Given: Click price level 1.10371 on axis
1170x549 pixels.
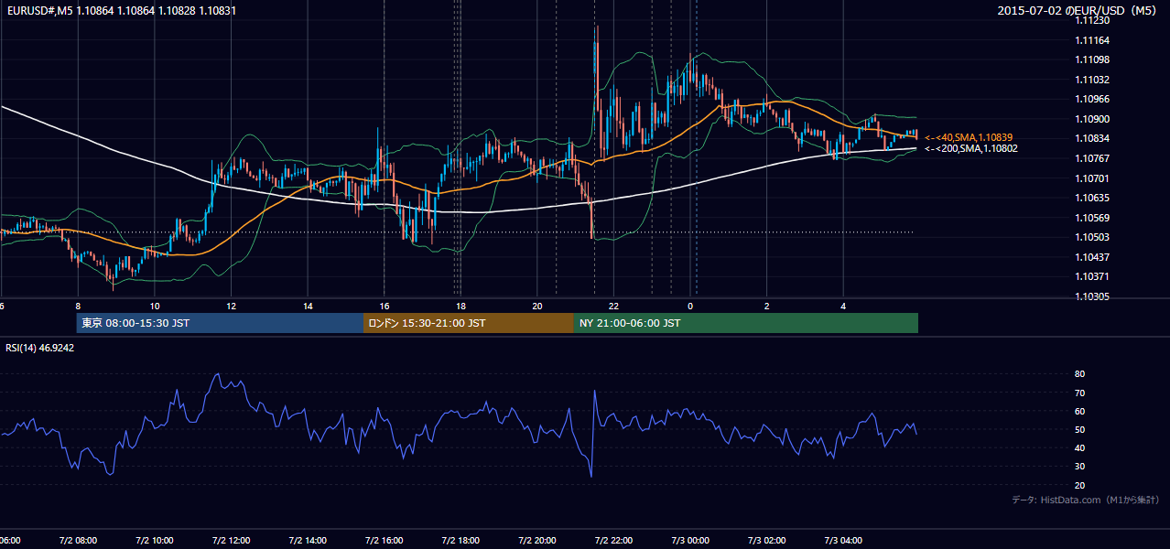Looking at the screenshot, I should pyautogui.click(x=1092, y=276).
